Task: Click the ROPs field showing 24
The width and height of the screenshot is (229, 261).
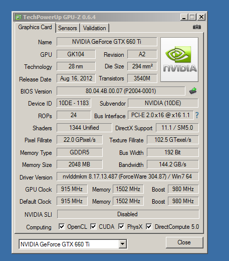Action: (74, 115)
